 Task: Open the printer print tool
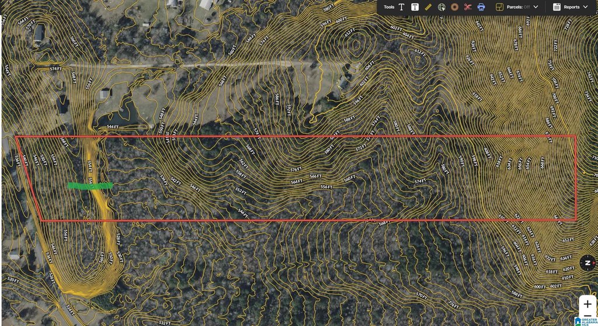coord(481,7)
